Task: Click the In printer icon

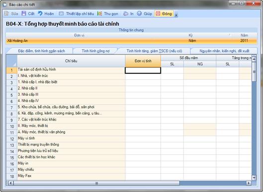Action: pos(126,13)
